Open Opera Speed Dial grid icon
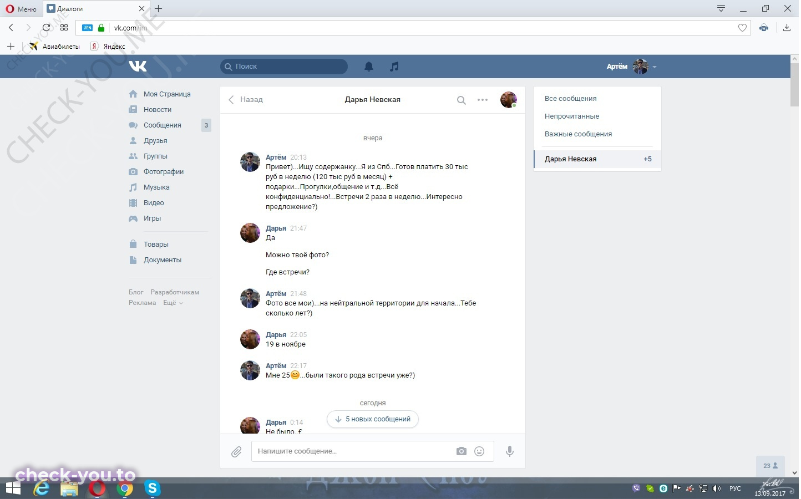The image size is (801, 499). point(64,27)
